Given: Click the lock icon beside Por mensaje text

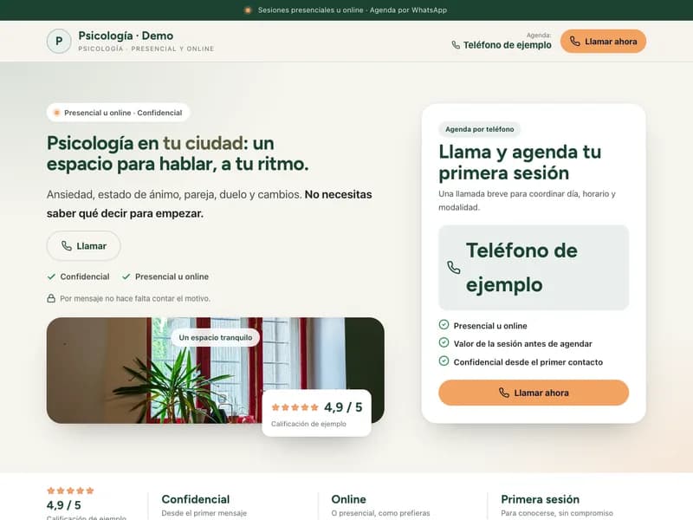Looking at the screenshot, I should 51,298.
